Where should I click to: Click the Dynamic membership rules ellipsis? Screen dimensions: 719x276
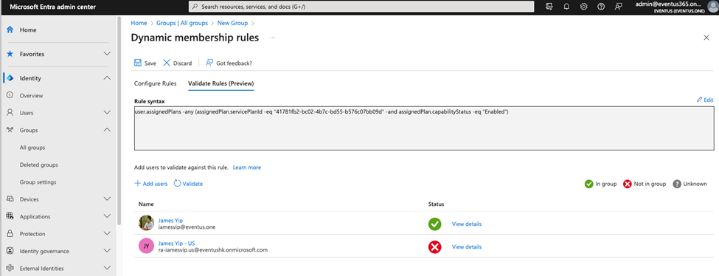273,38
